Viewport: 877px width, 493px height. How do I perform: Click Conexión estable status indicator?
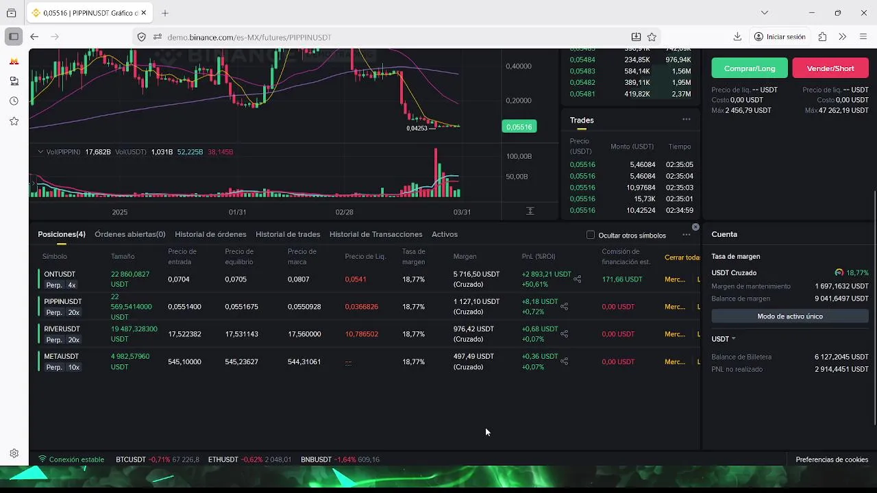pos(71,459)
